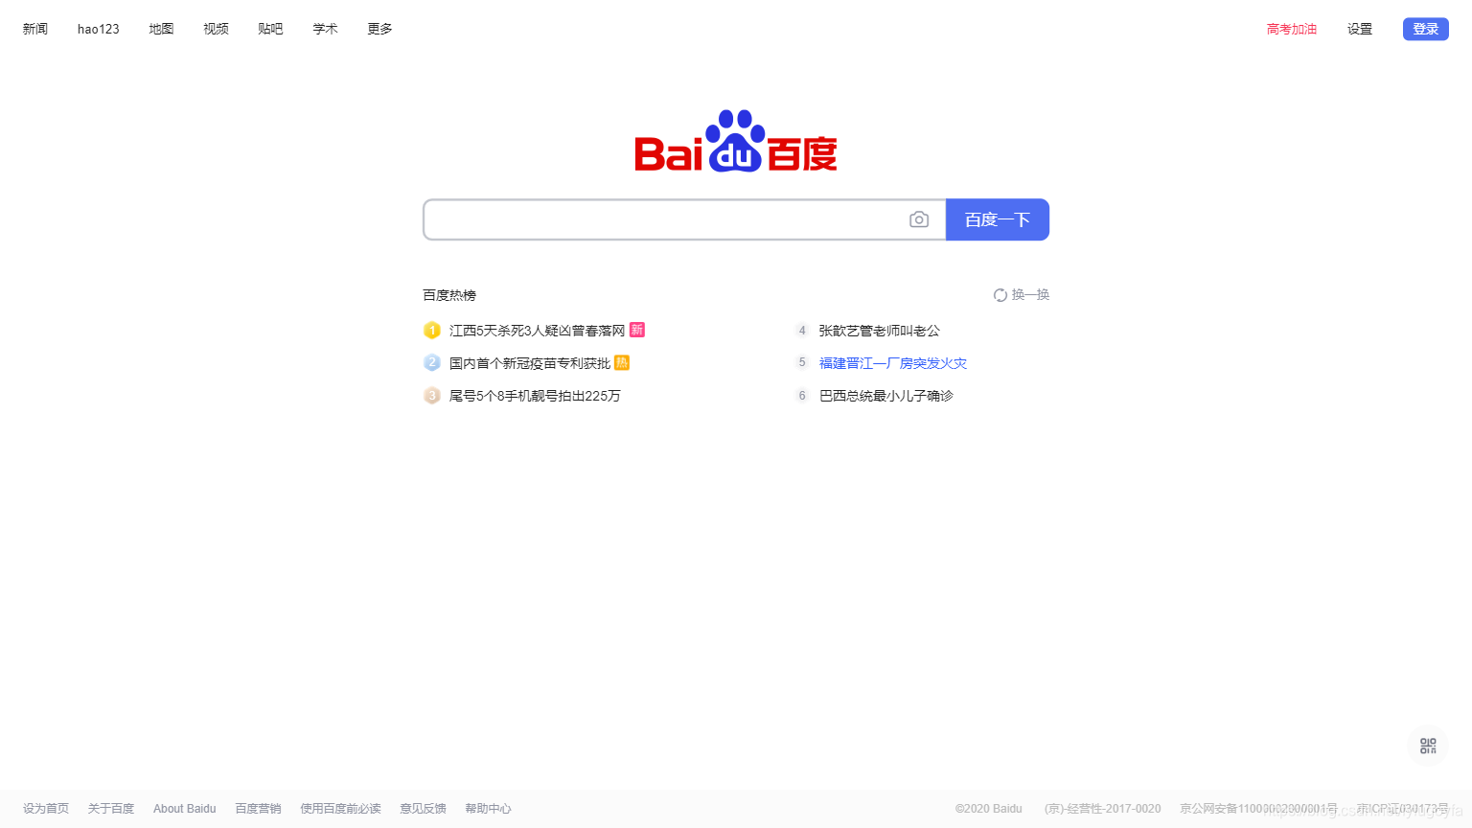Open the QR code icon
This screenshot has width=1472, height=828.
coord(1428,746)
